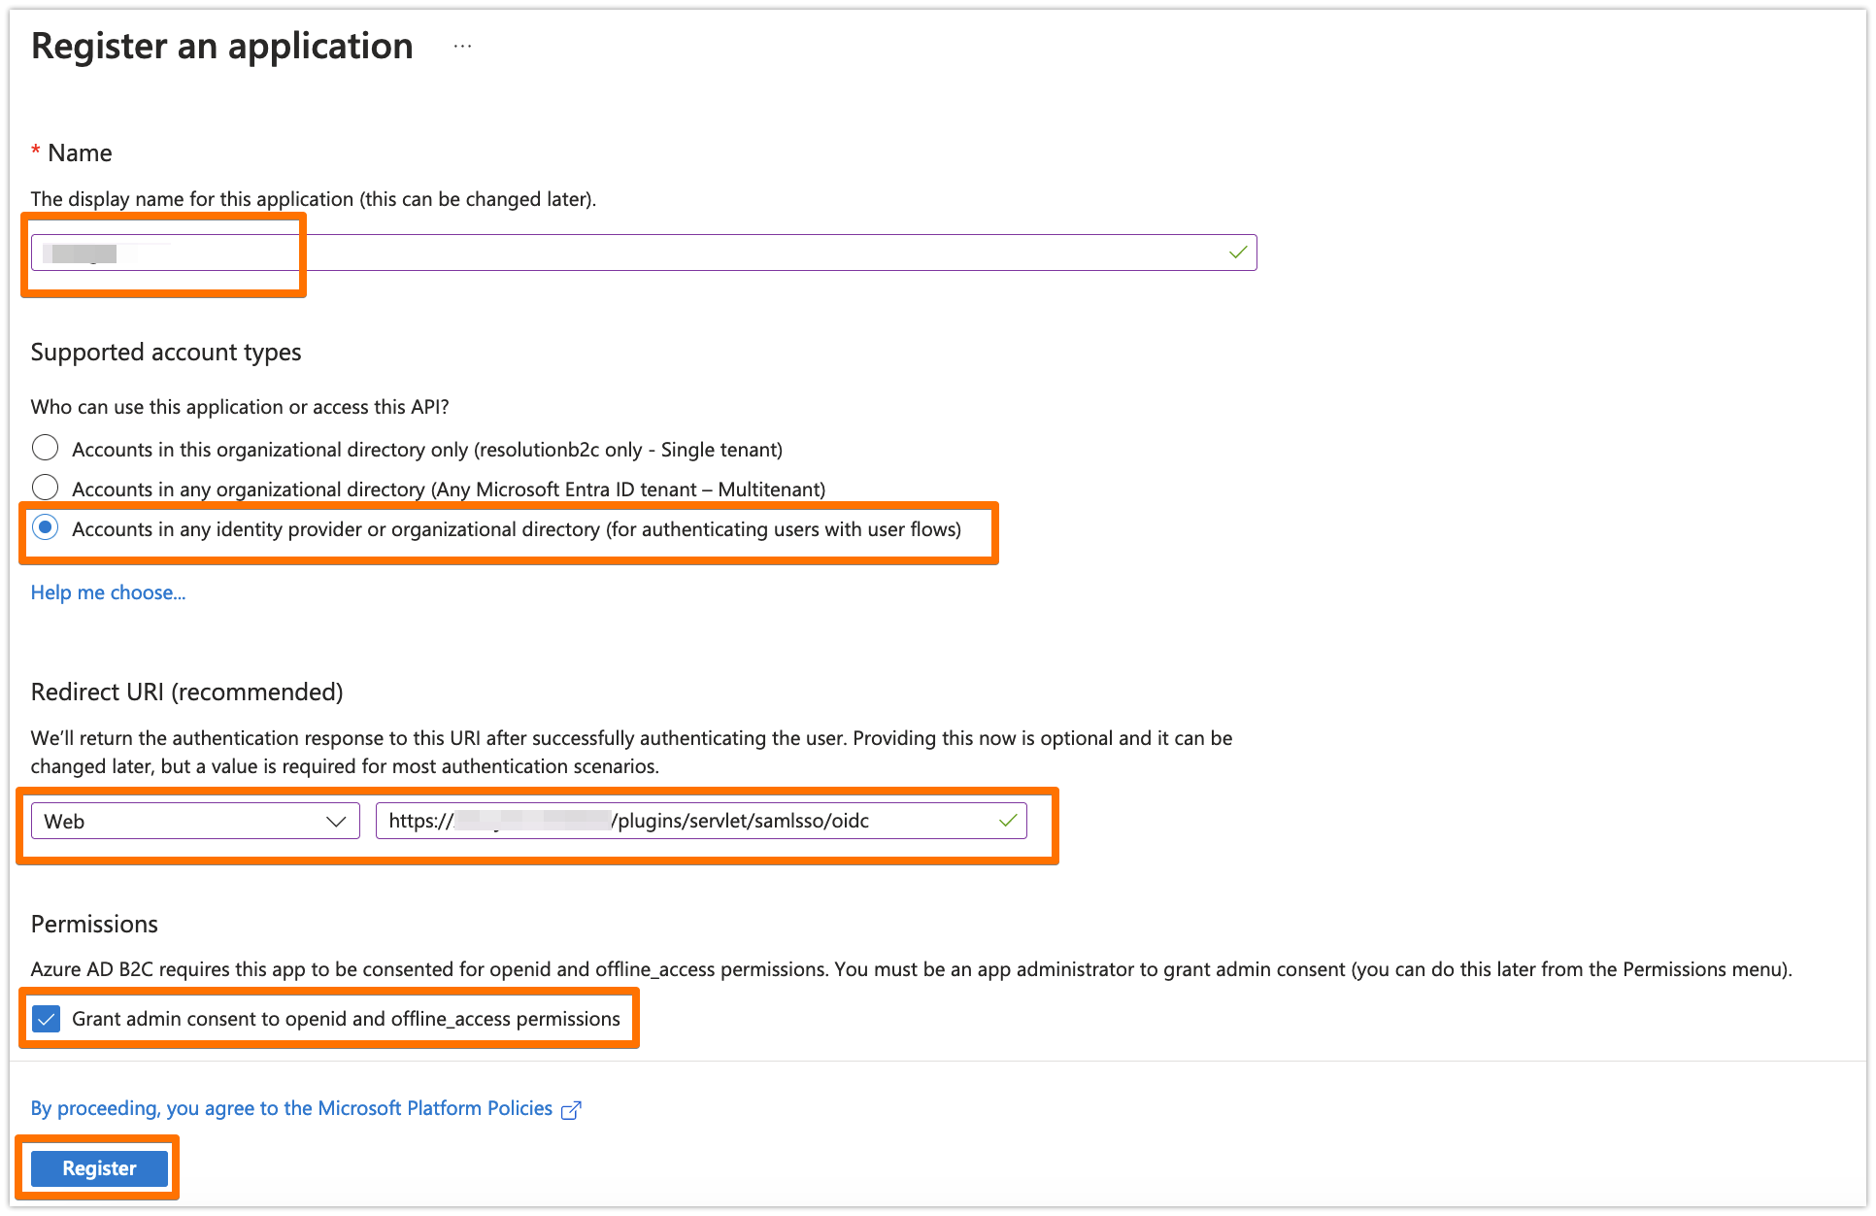Select the any identity provider accounts option
Image resolution: width=1876 pixels, height=1216 pixels.
pyautogui.click(x=46, y=528)
